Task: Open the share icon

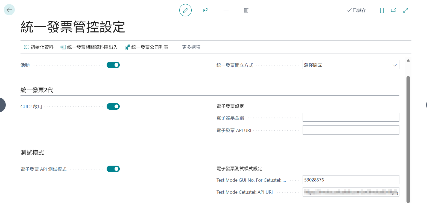Action: click(206, 10)
